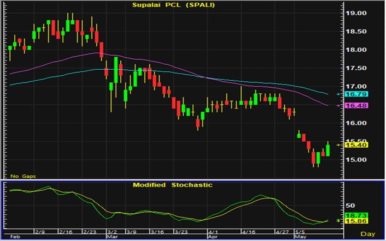Click the Supalai PCL (SPALI) chart title
Viewport: 386px width, 241px height.
pyautogui.click(x=174, y=5)
